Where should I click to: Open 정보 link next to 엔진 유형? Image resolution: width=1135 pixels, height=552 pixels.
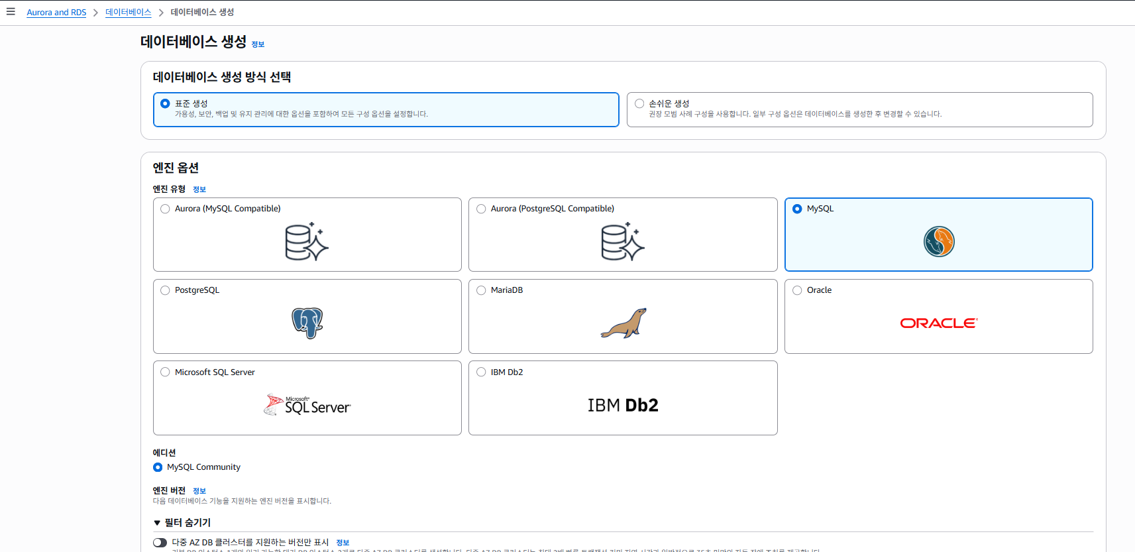[x=199, y=190]
